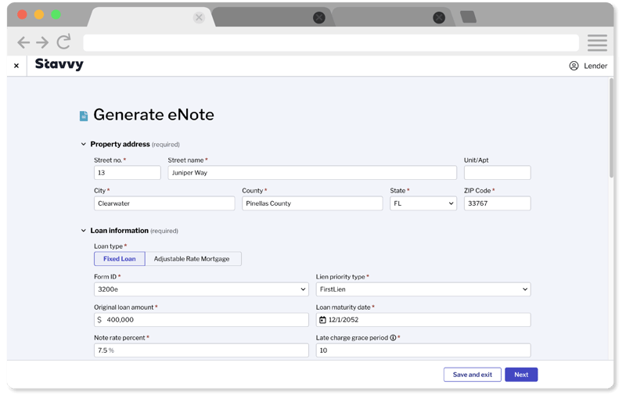Collapse the Loan information section
The width and height of the screenshot is (626, 395).
(84, 231)
